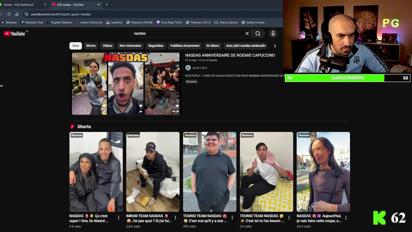Screen dimensions: 412x232
Task: Select the Tous filter chip
Action: (x=76, y=46)
